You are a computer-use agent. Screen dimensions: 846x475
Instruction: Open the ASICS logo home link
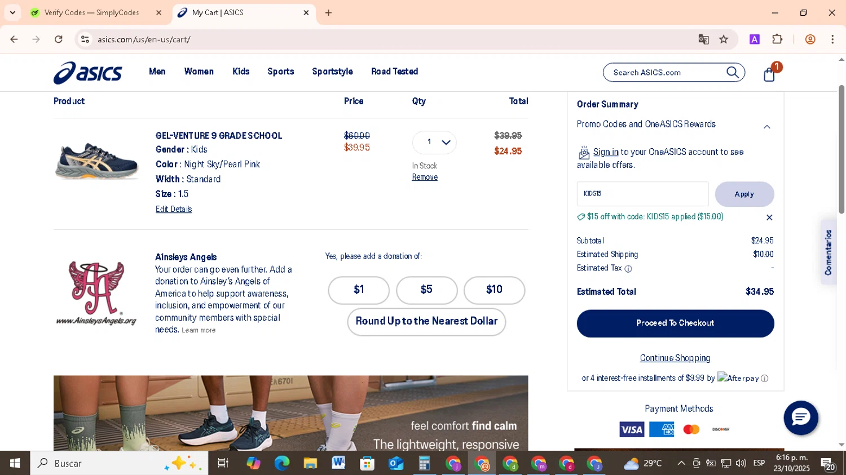[x=88, y=73]
